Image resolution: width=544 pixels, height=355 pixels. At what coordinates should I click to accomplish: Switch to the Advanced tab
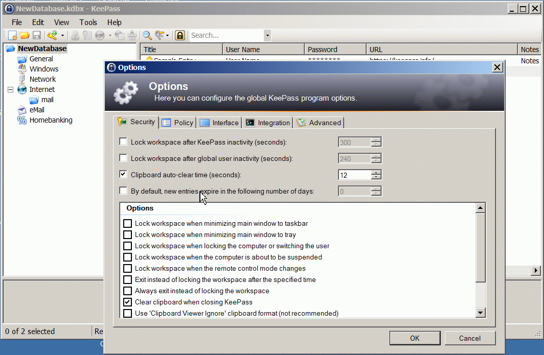click(x=319, y=123)
